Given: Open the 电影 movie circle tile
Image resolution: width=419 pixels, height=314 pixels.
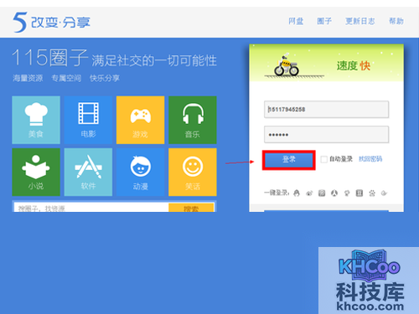Looking at the screenshot, I should [88, 120].
